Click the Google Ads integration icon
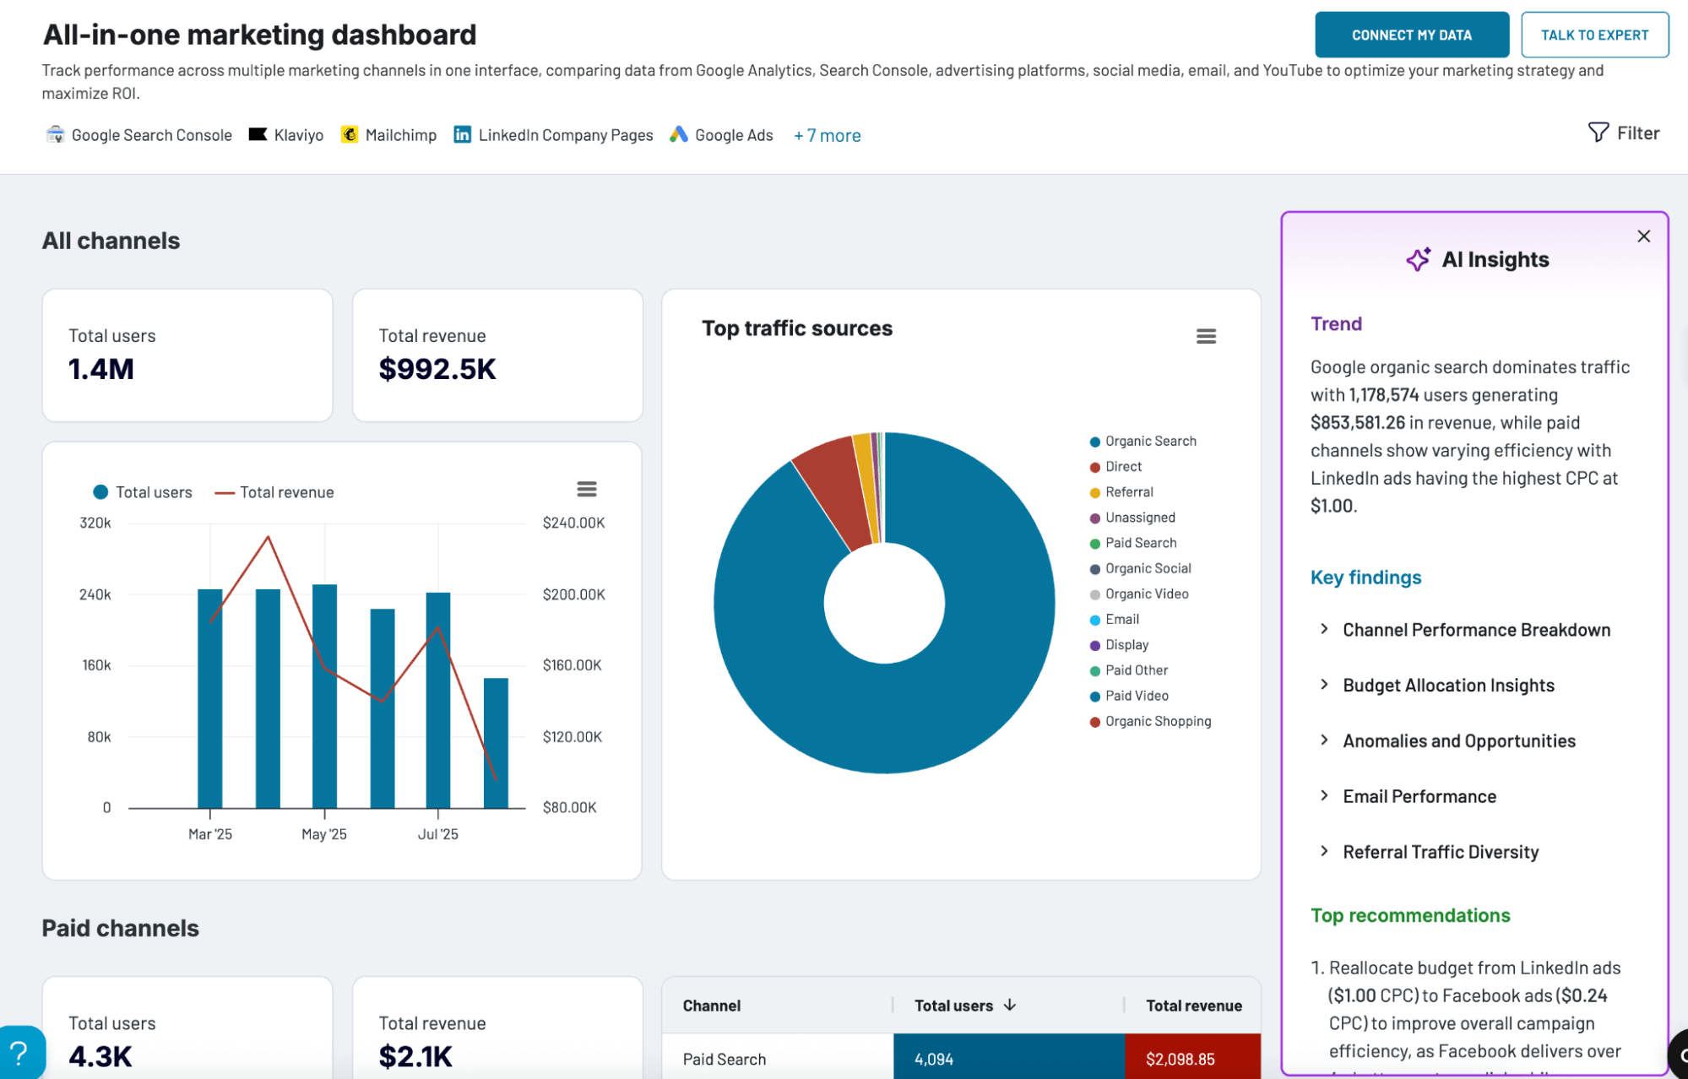Image resolution: width=1688 pixels, height=1079 pixels. coord(677,134)
